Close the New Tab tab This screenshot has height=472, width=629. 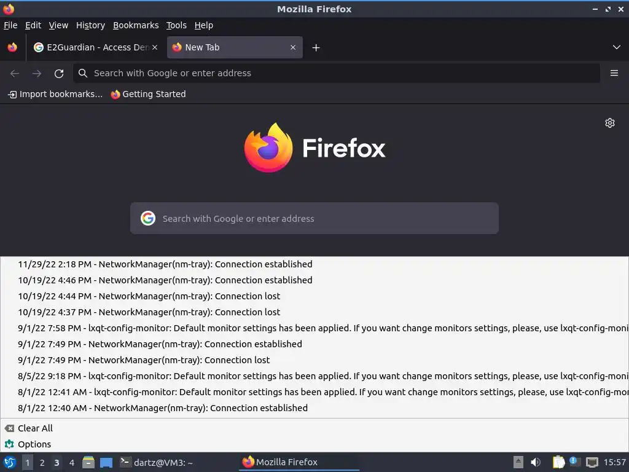pyautogui.click(x=293, y=47)
